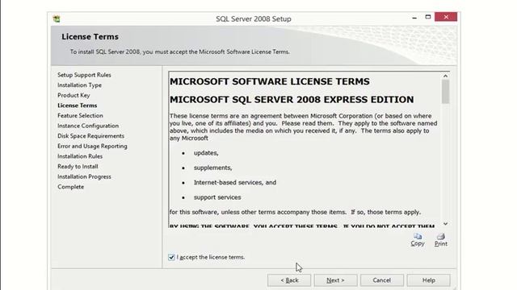The height and width of the screenshot is (290, 517).
Task: Select Instance Configuration step in sidebar
Action: click(x=88, y=126)
